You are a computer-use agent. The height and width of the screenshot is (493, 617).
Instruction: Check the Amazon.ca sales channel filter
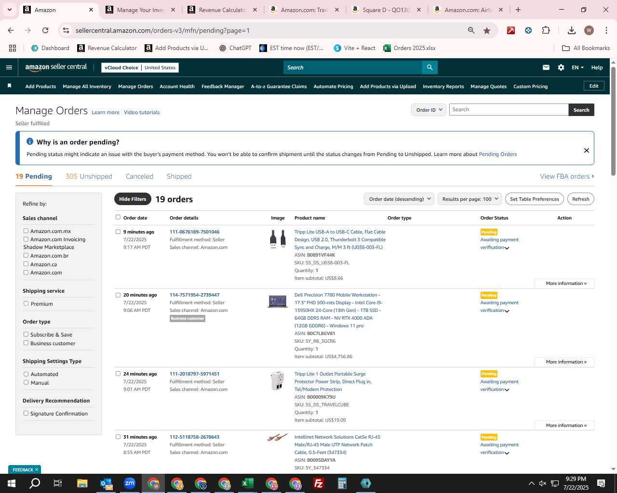pos(26,264)
